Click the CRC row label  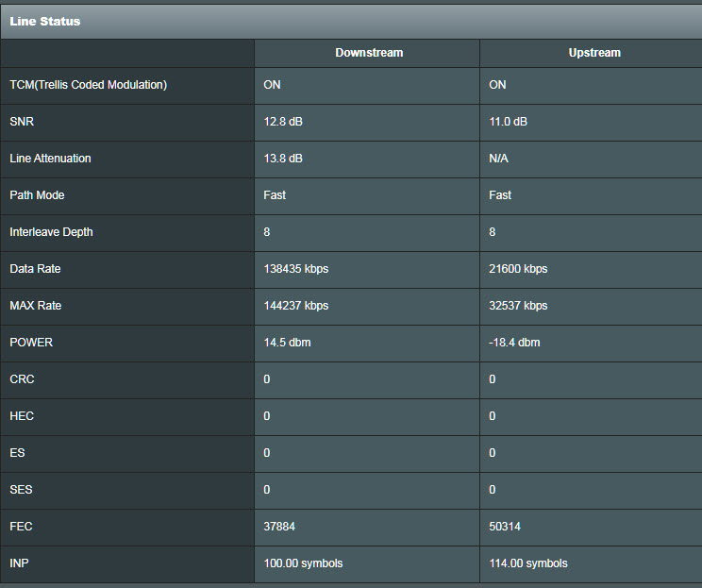(x=22, y=378)
